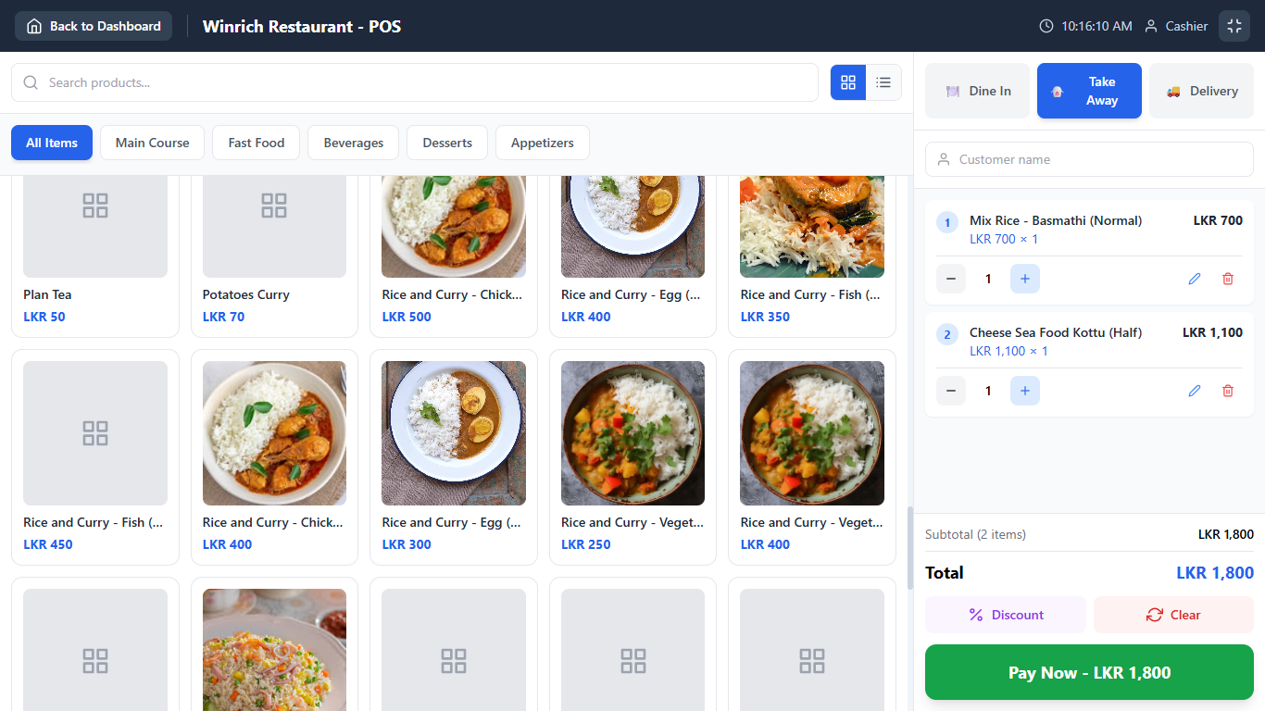
Task: Remove Cheese Sea Food Kottu from cart
Action: (1228, 391)
